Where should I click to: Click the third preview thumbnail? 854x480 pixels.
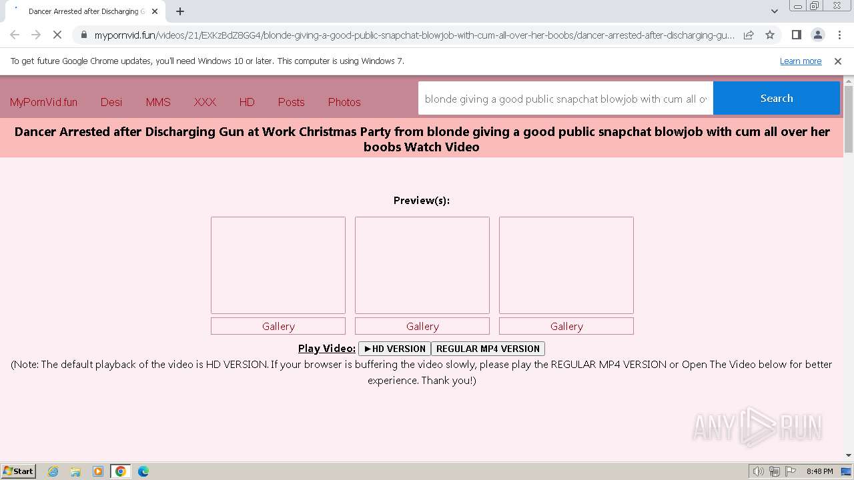coord(566,265)
